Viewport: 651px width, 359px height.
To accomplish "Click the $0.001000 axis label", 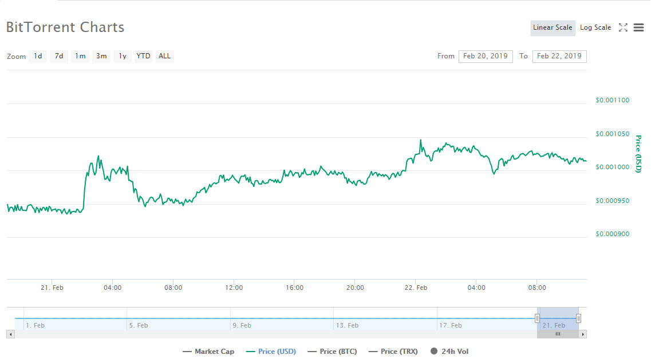I will click(613, 167).
